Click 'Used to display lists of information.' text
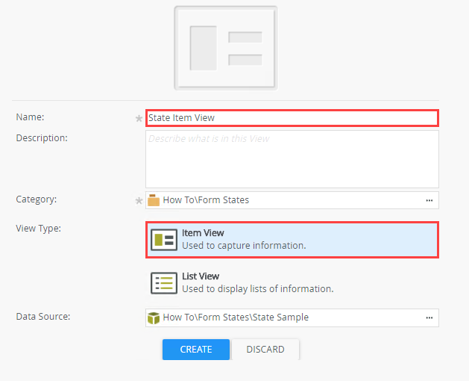The height and width of the screenshot is (381, 469). point(258,288)
